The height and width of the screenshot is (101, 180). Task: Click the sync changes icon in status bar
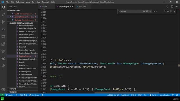click(x=17, y=95)
